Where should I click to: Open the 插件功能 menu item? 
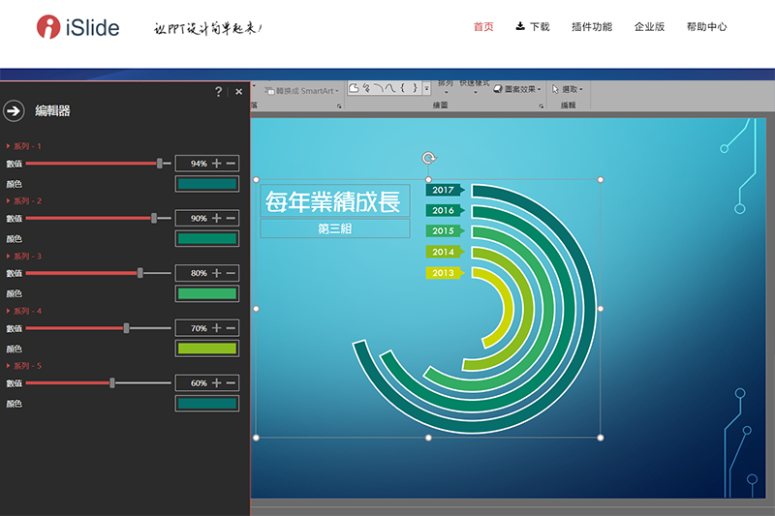(x=592, y=27)
